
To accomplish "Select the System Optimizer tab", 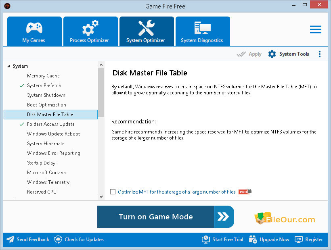I will click(x=147, y=31).
